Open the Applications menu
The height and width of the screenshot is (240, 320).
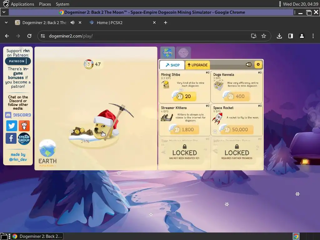click(22, 4)
